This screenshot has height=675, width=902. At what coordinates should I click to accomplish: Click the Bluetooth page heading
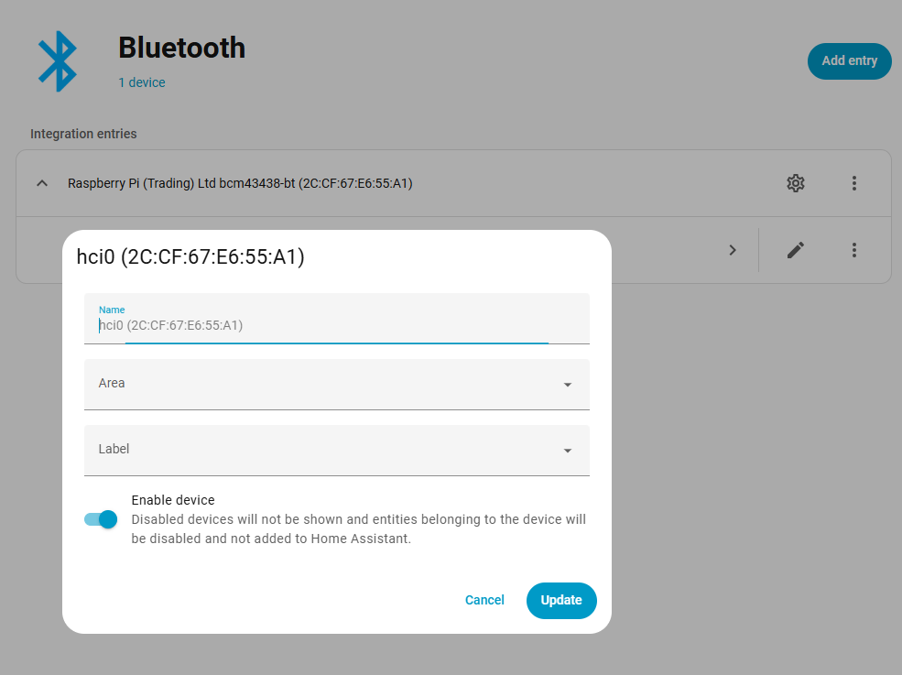point(181,48)
